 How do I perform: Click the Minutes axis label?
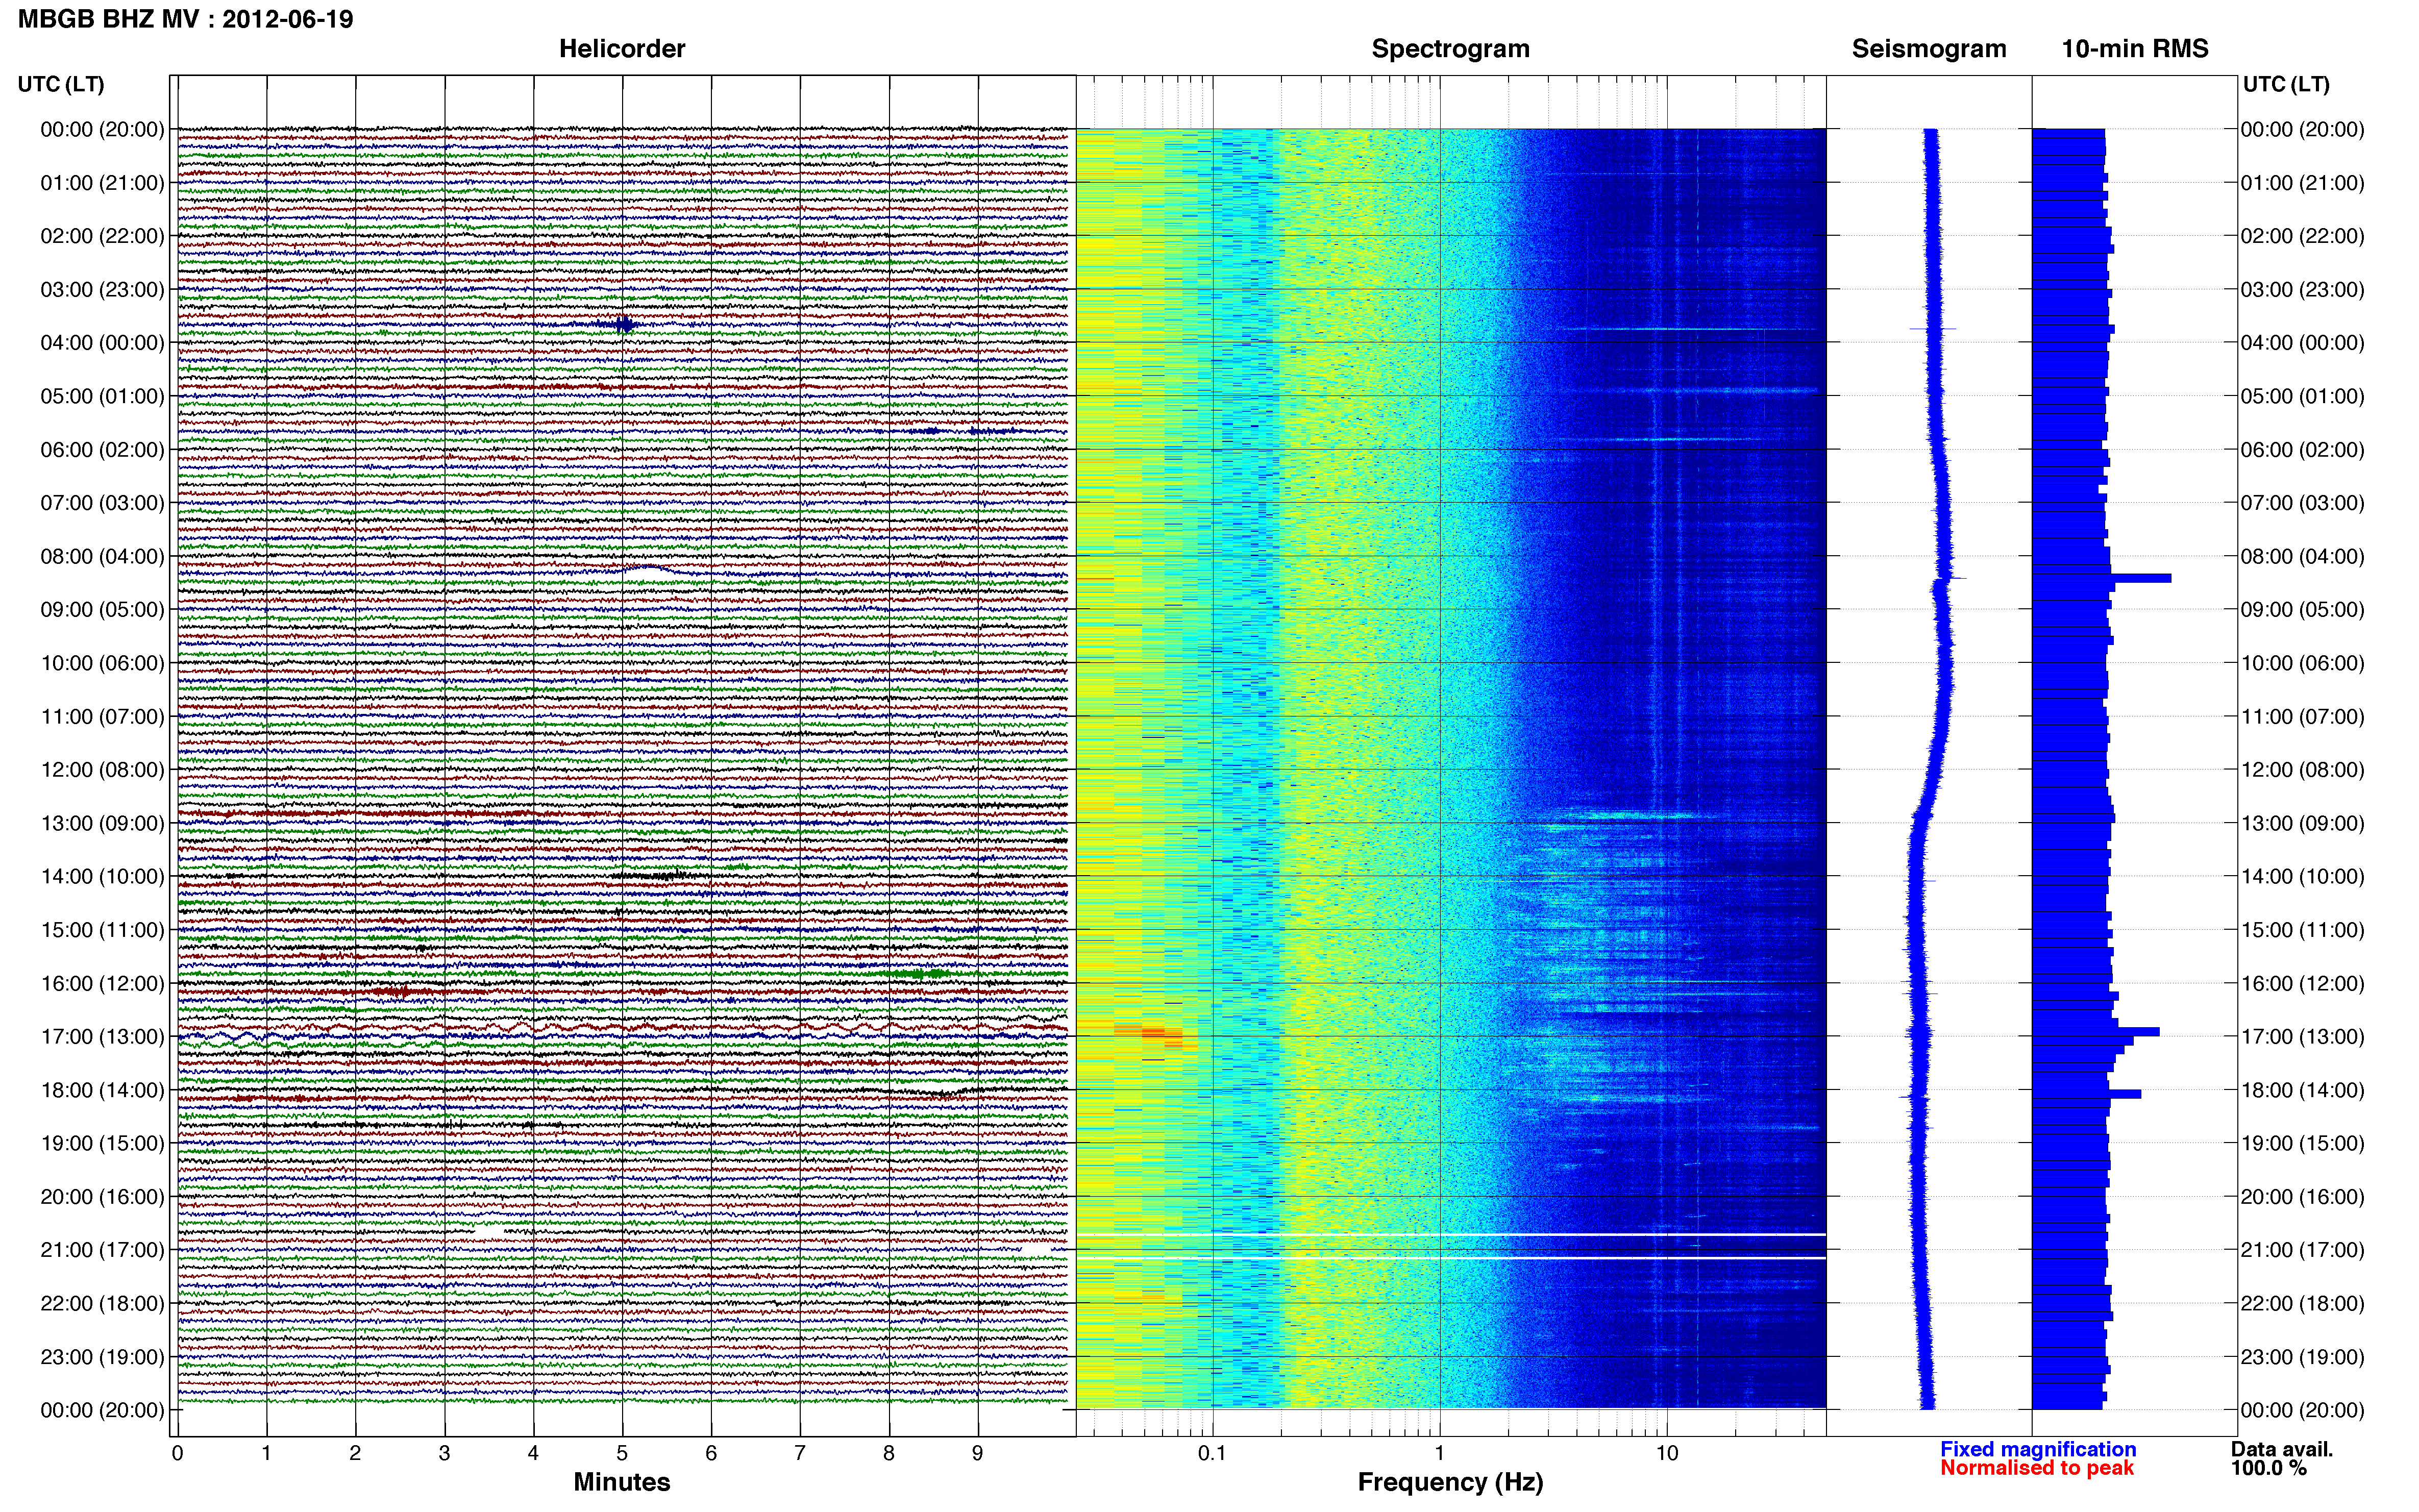tap(622, 1482)
